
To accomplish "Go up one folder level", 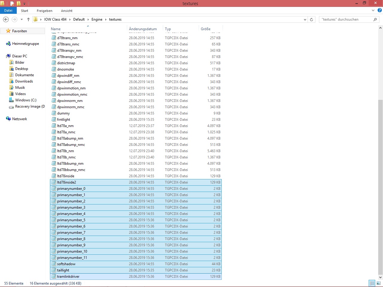I will point(28,19).
